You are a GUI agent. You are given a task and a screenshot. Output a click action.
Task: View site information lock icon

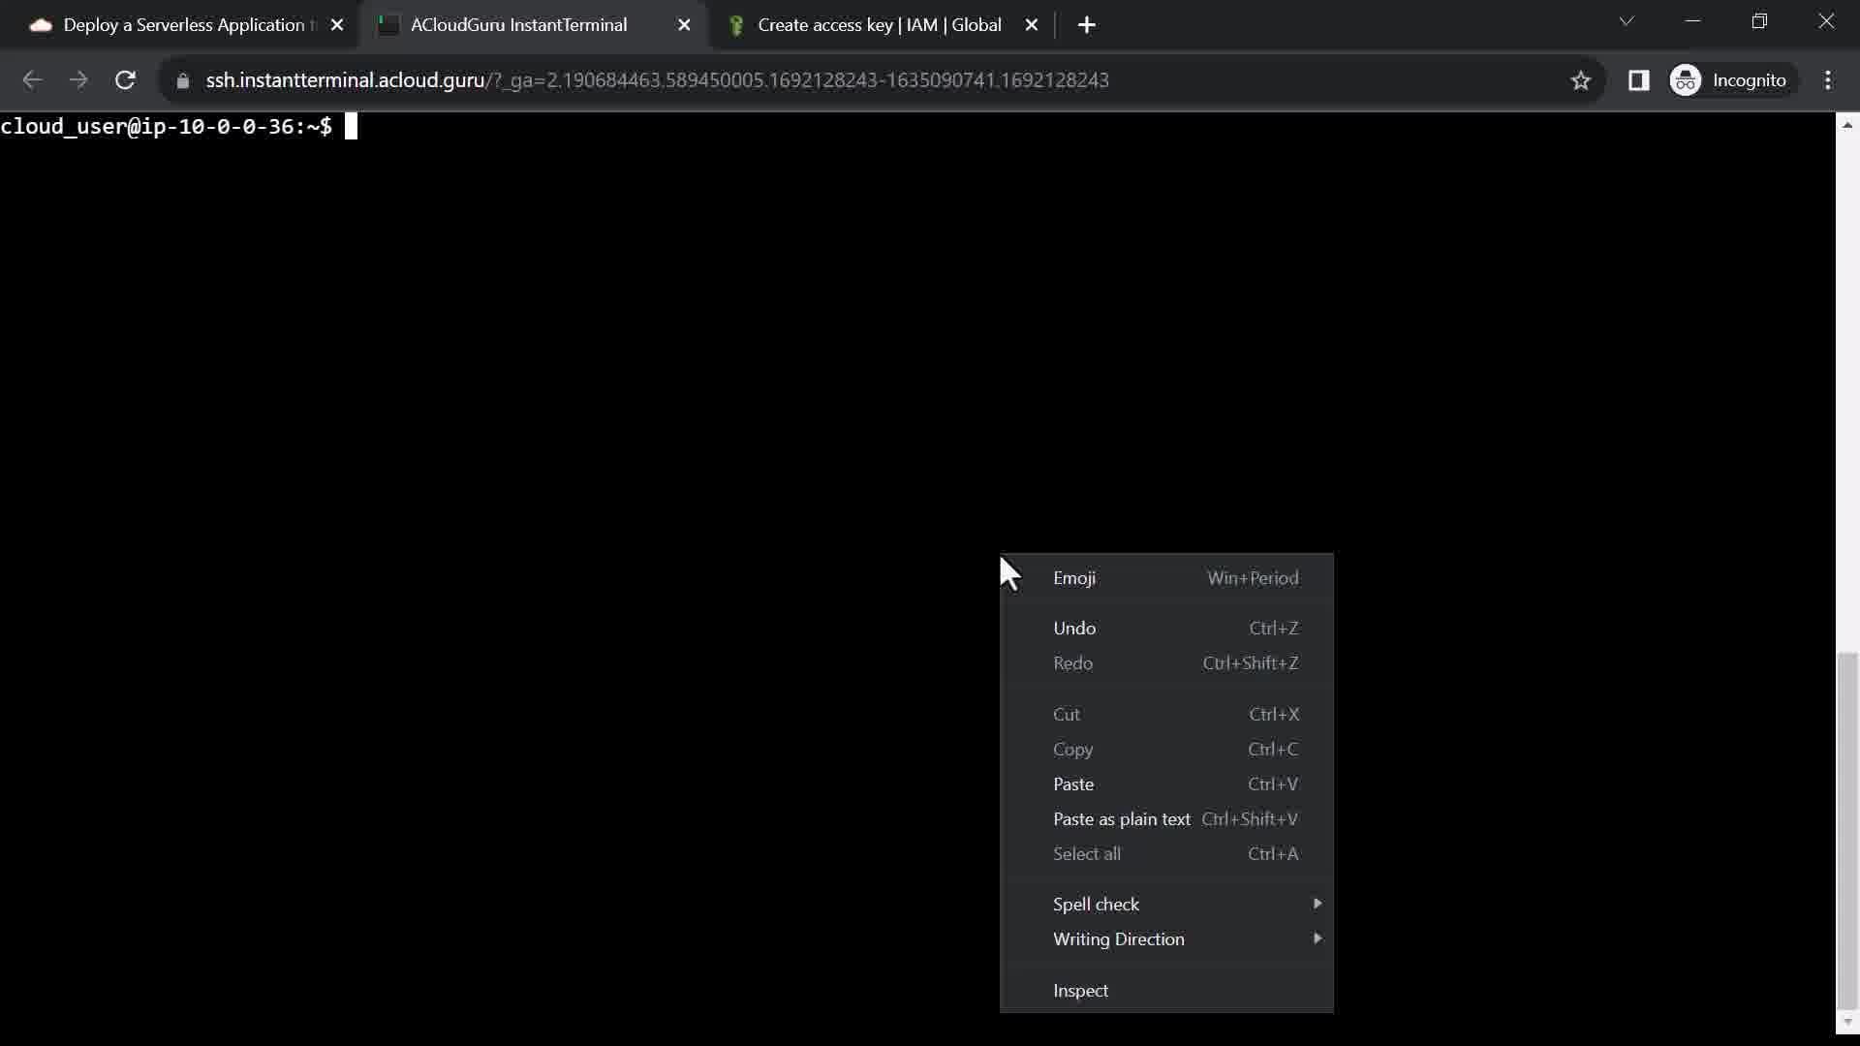tap(183, 80)
